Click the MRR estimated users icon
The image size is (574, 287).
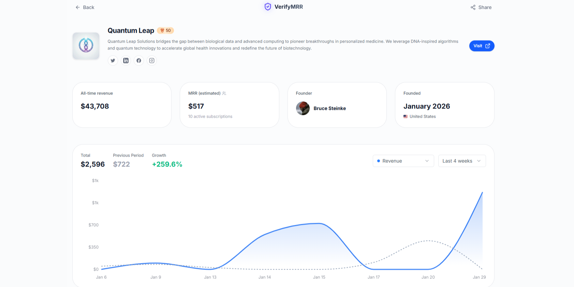(x=224, y=93)
